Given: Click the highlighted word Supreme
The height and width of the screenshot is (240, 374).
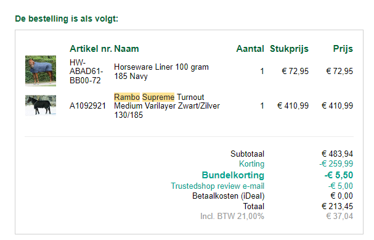Looking at the screenshot, I should tap(158, 97).
